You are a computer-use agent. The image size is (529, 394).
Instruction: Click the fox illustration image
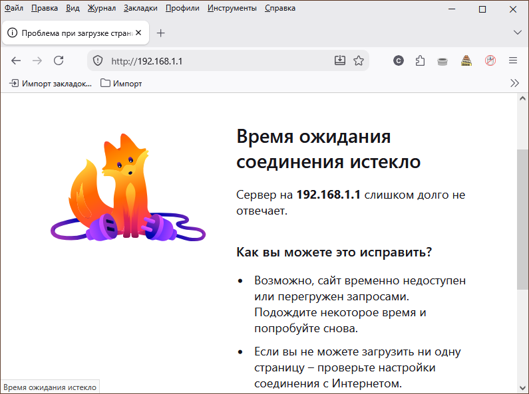128,187
